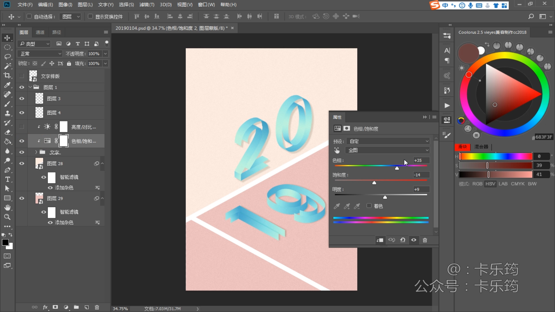Viewport: 555px width, 312px height.
Task: Select the Magic Wand tool
Action: click(7, 66)
